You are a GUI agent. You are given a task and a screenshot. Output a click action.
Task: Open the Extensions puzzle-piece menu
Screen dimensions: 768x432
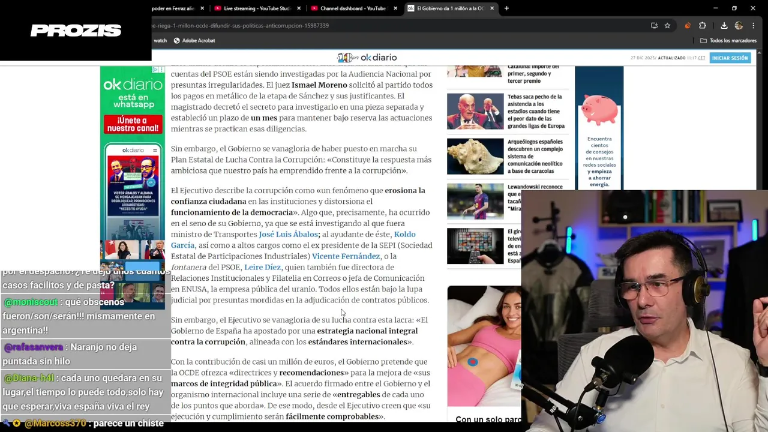tap(703, 26)
